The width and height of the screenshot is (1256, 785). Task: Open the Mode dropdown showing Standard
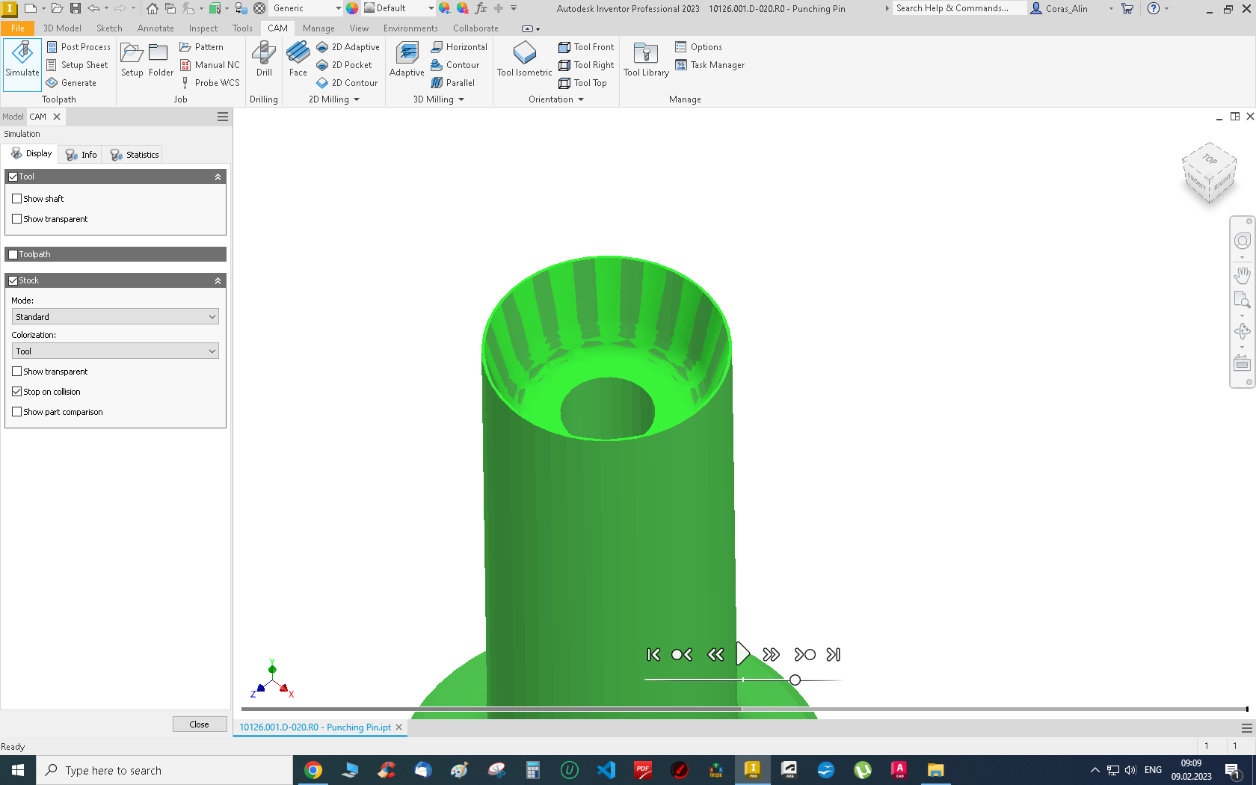tap(114, 316)
